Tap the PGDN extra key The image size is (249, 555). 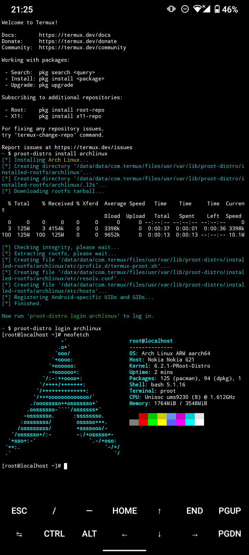(230, 533)
